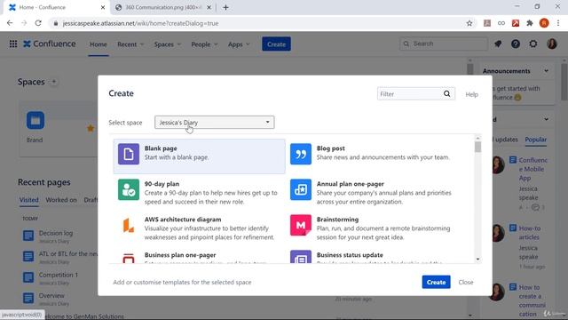The width and height of the screenshot is (568, 320).
Task: Switch to the Popular tab
Action: click(x=536, y=140)
